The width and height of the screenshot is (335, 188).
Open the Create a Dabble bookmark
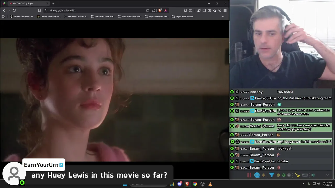click(x=49, y=16)
